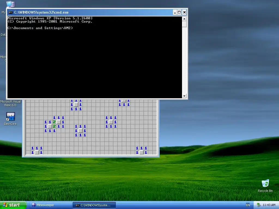Click the Start button on the taskbar
Image resolution: width=279 pixels, height=209 pixels.
tap(13, 205)
